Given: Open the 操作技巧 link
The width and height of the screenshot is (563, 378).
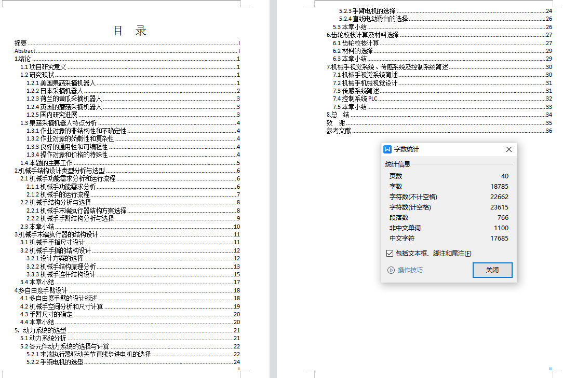Looking at the screenshot, I should (410, 270).
